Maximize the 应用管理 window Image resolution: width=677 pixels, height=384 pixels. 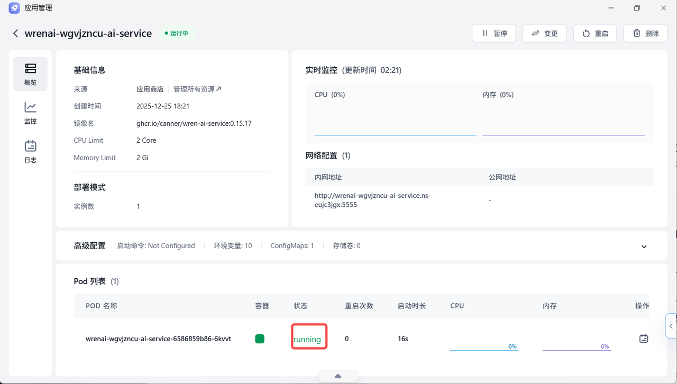click(x=637, y=8)
